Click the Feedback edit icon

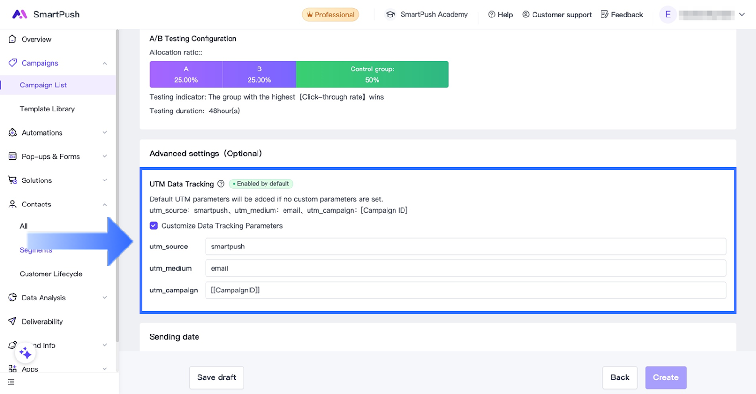point(604,15)
